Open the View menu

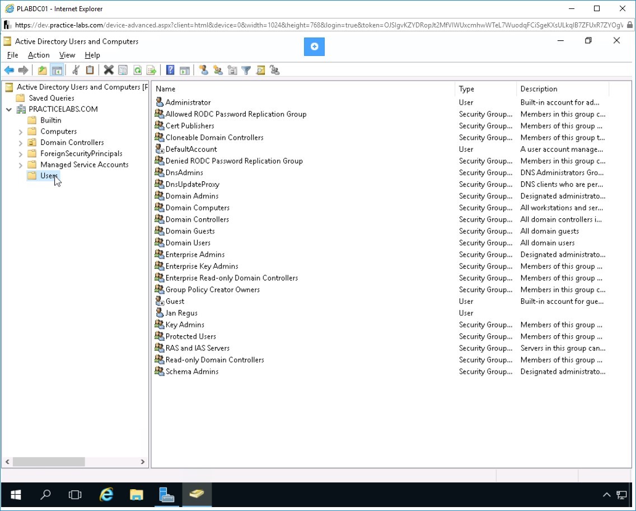[x=67, y=55]
